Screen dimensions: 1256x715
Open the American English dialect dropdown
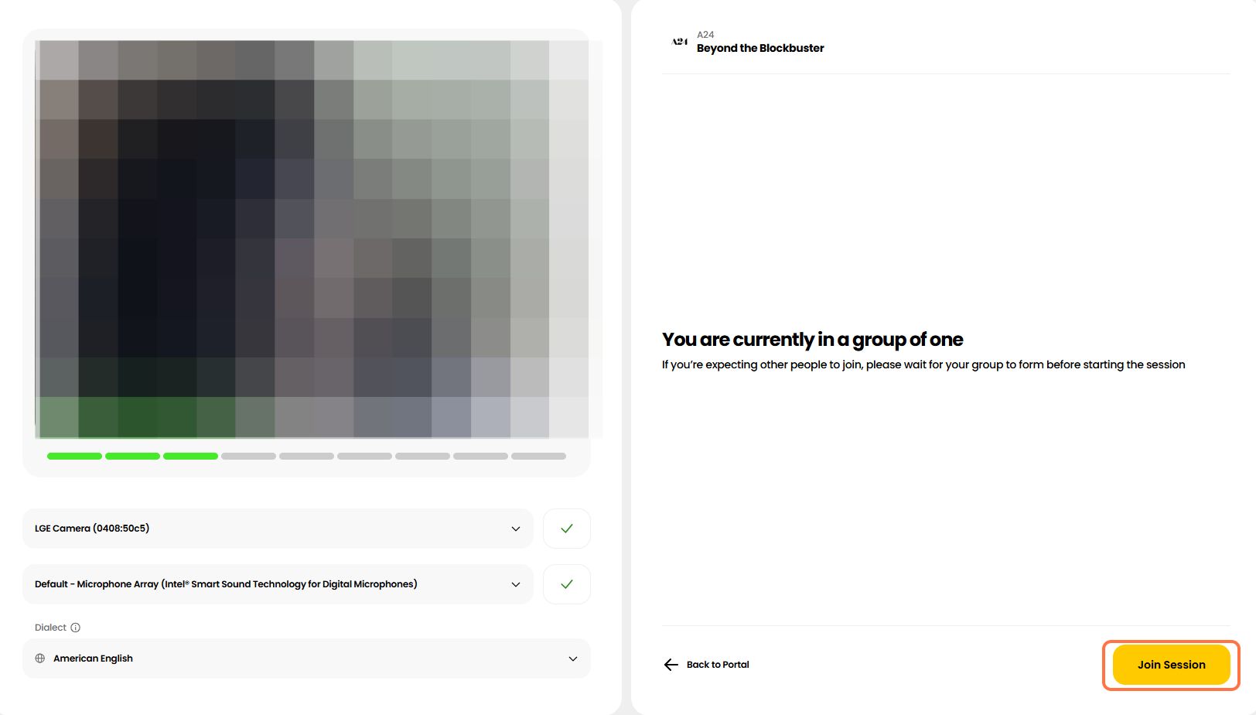[306, 659]
